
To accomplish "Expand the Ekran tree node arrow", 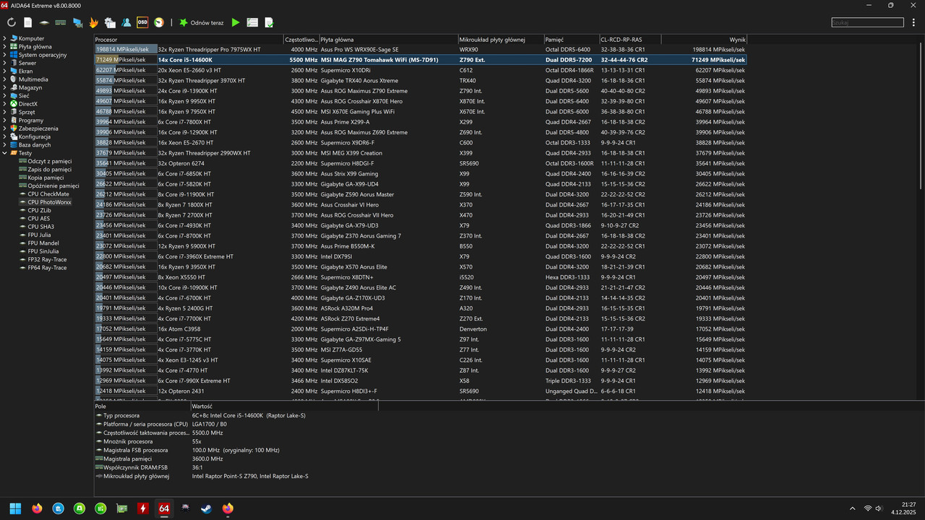I will 5,71.
